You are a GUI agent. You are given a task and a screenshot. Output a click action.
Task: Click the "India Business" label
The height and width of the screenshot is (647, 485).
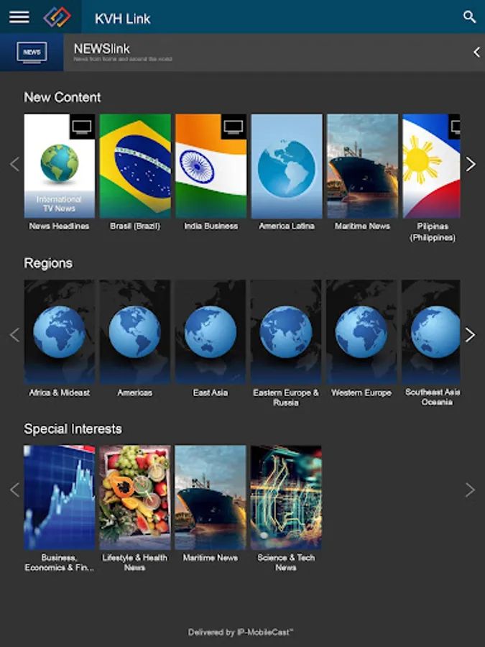[x=211, y=226]
